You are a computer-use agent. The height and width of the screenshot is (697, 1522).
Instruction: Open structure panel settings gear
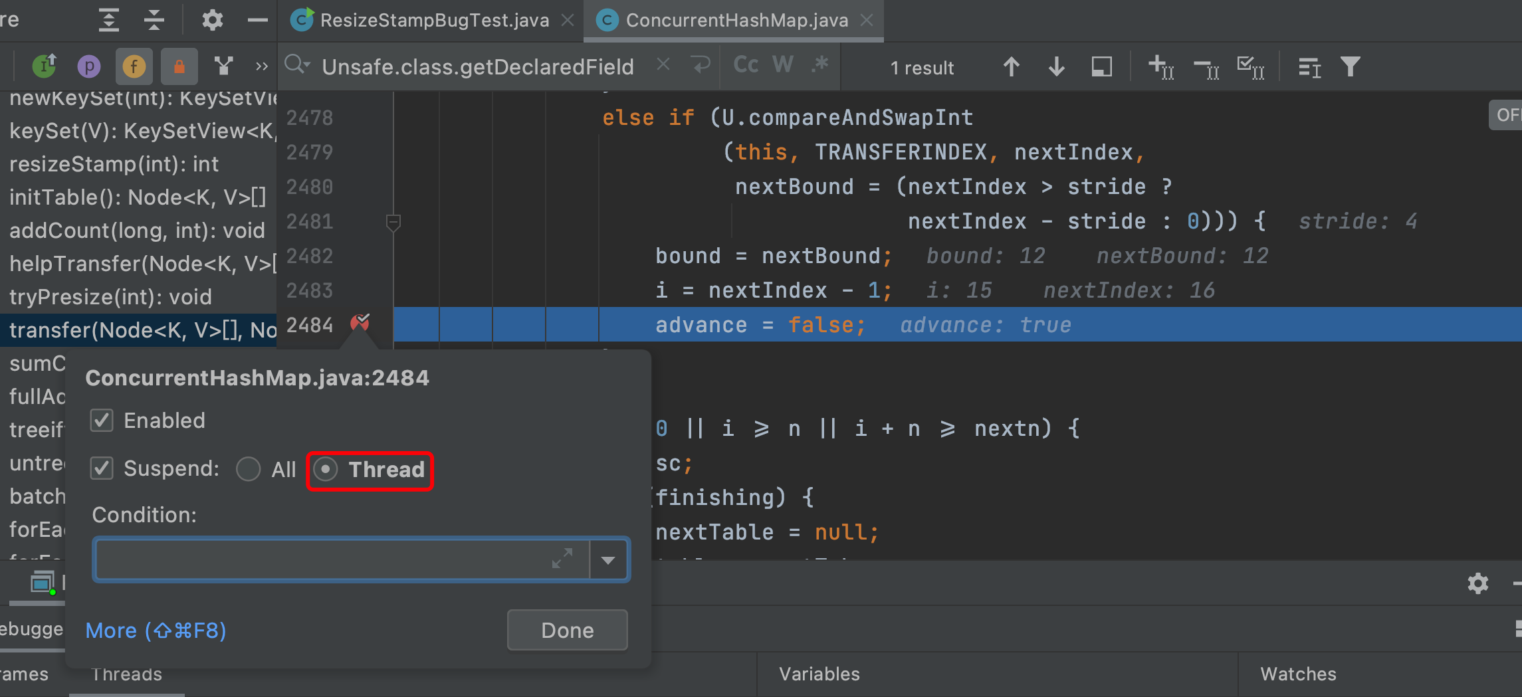click(212, 20)
